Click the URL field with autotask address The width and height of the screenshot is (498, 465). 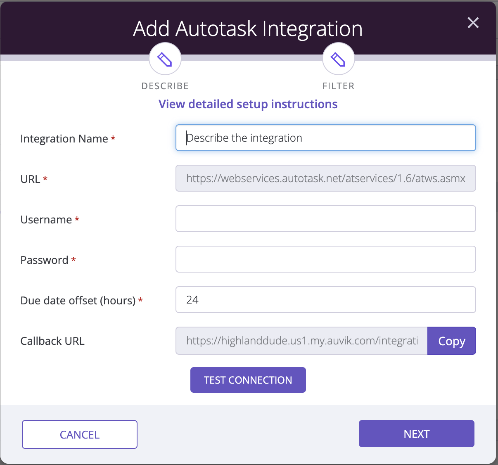326,178
